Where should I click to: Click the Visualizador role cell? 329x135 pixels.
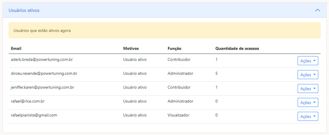[178, 115]
